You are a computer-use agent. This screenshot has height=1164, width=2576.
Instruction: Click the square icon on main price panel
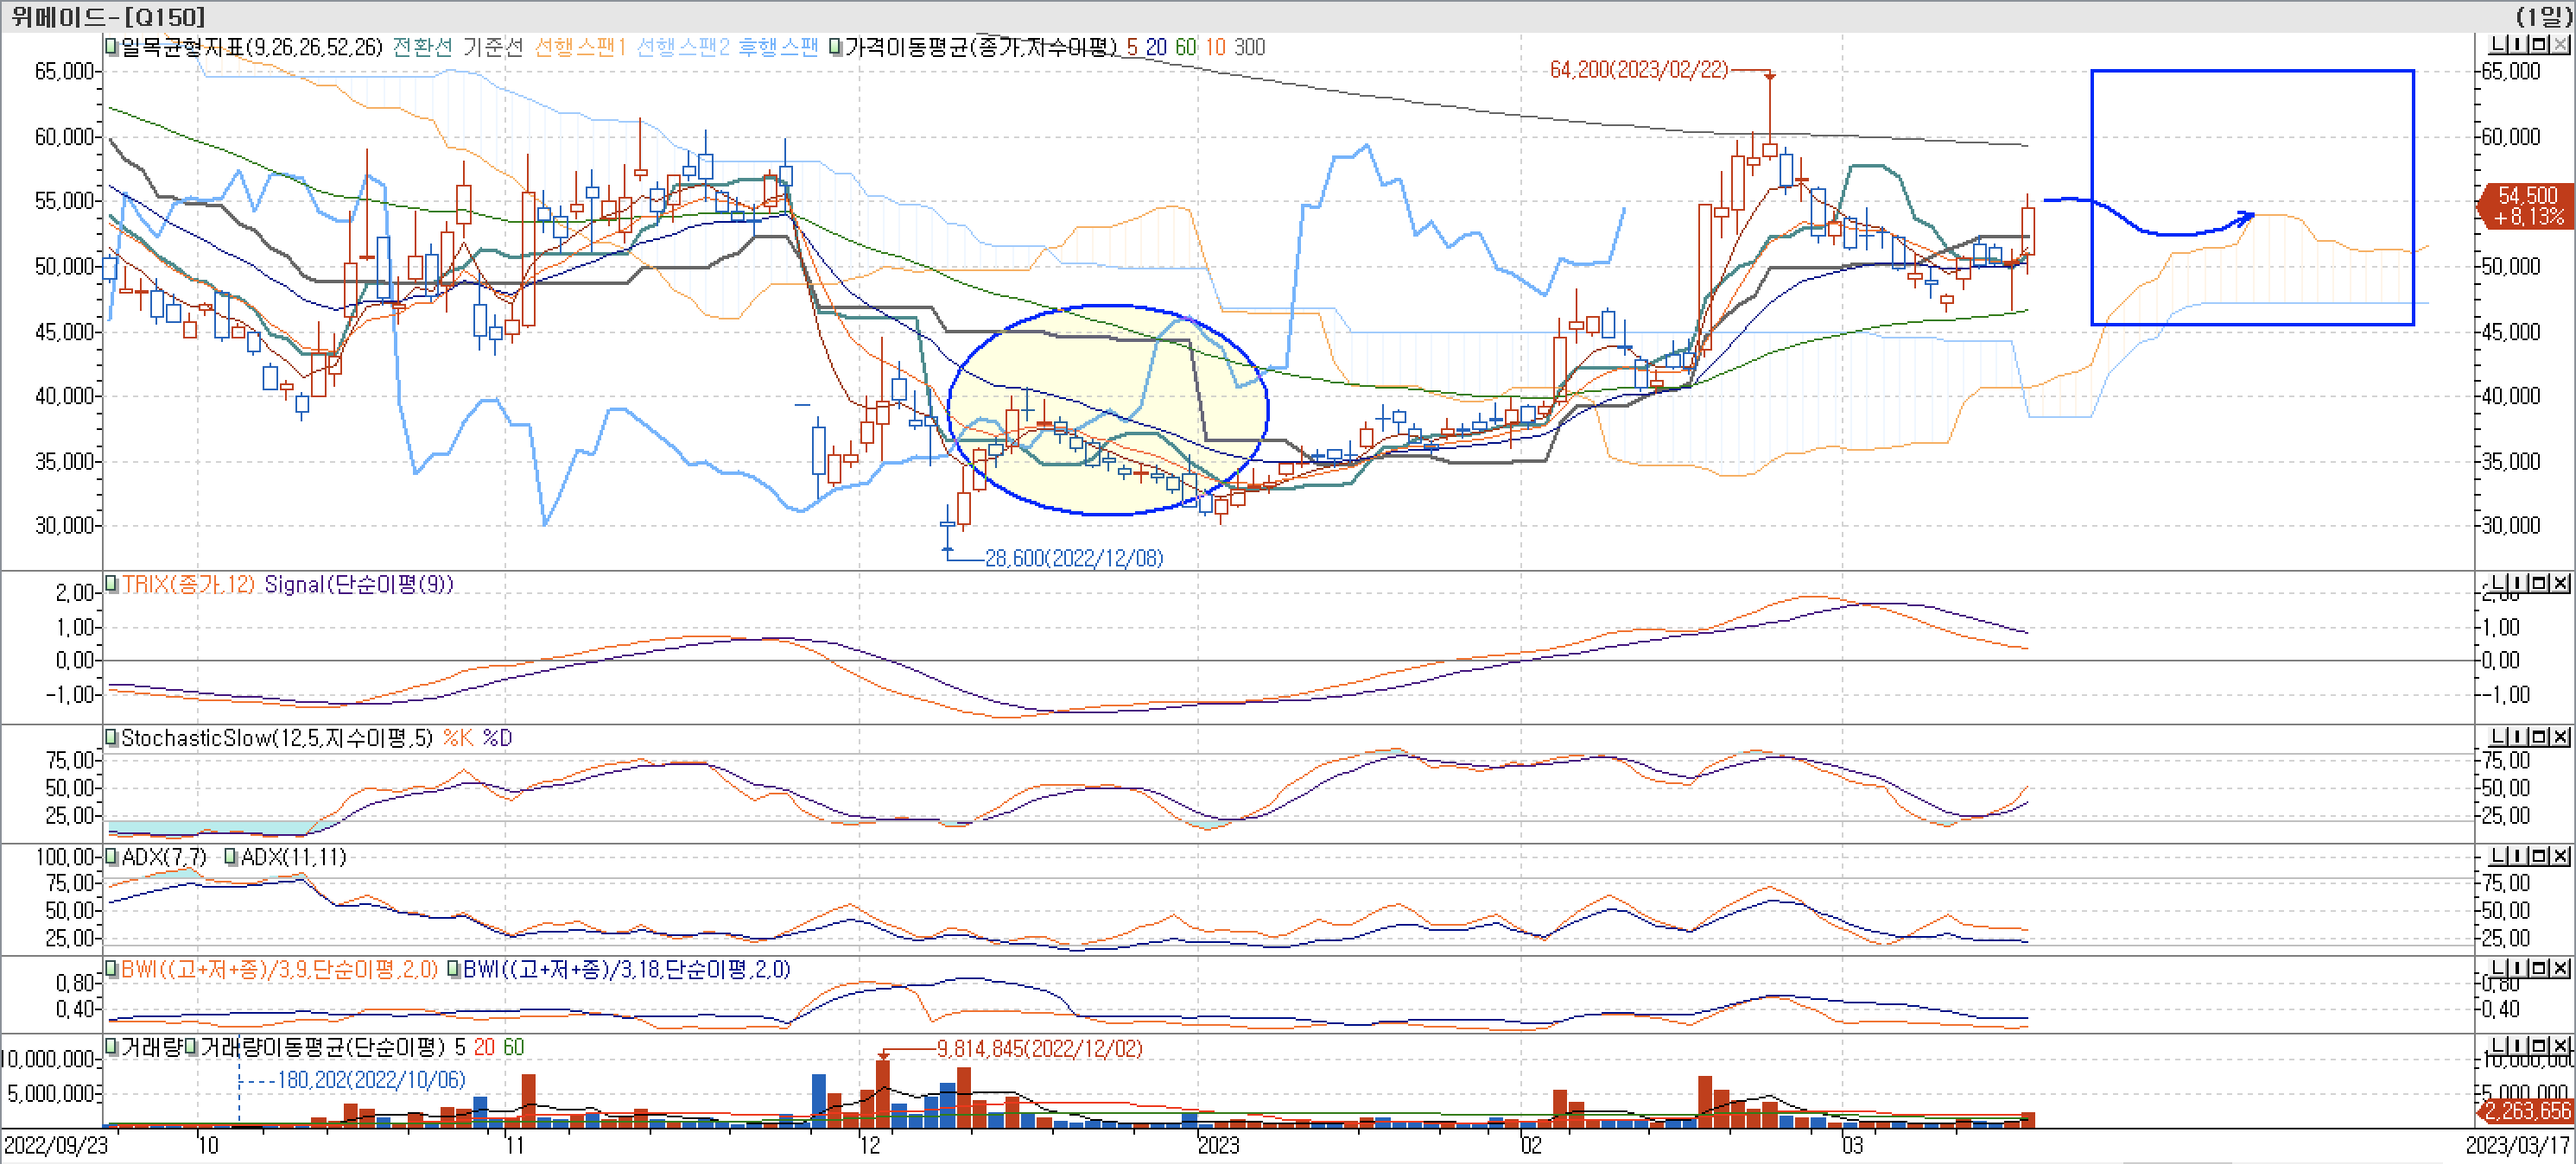pos(2538,45)
